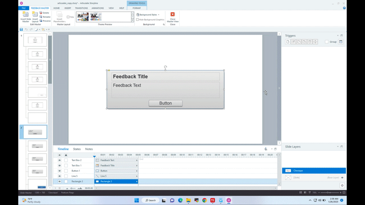
Task: Create a new trigger in Triggers panel
Action: coord(288,42)
